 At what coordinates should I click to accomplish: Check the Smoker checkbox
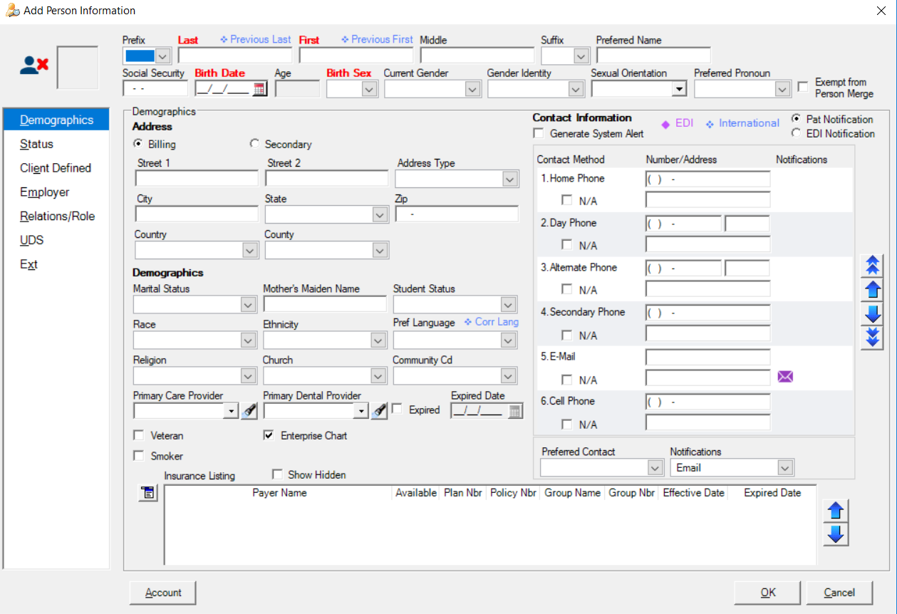(x=138, y=456)
